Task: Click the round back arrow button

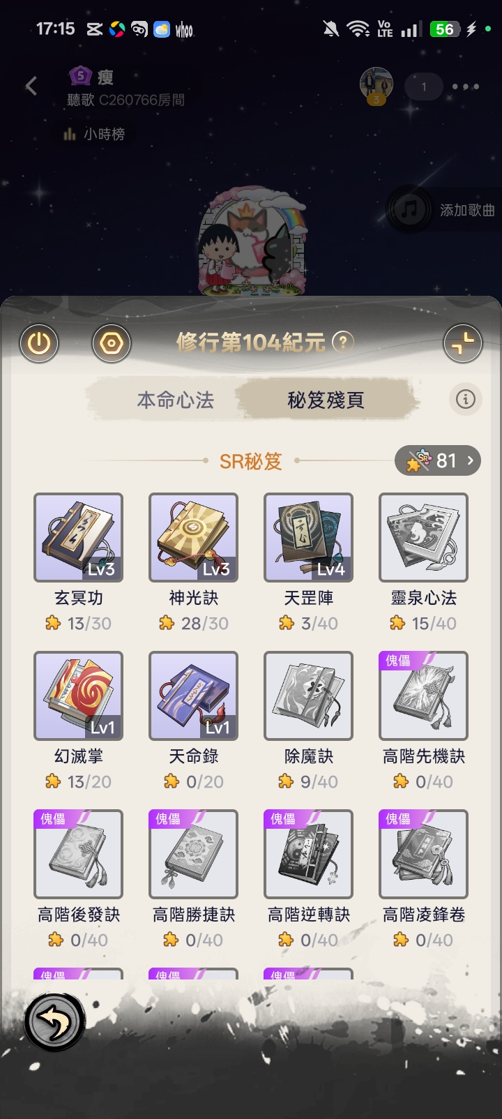Action: point(54,1022)
